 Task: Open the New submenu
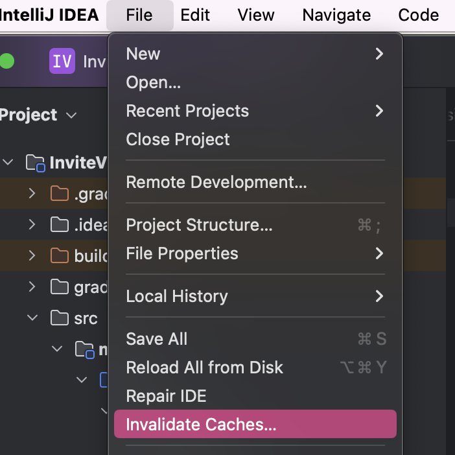coord(143,54)
